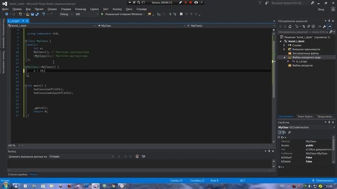Select Заголовочные файлы folder in Solution Explorer
Screen dimensions: 337x189
[x=305, y=54]
